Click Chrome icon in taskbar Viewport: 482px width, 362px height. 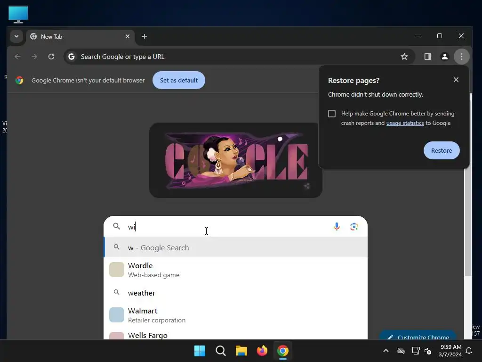pyautogui.click(x=283, y=351)
